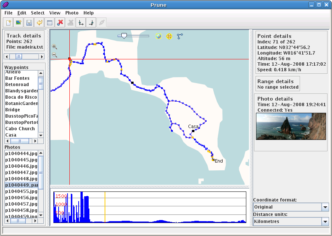
Task: Toggle the map display globe icon
Action: click(x=159, y=36)
